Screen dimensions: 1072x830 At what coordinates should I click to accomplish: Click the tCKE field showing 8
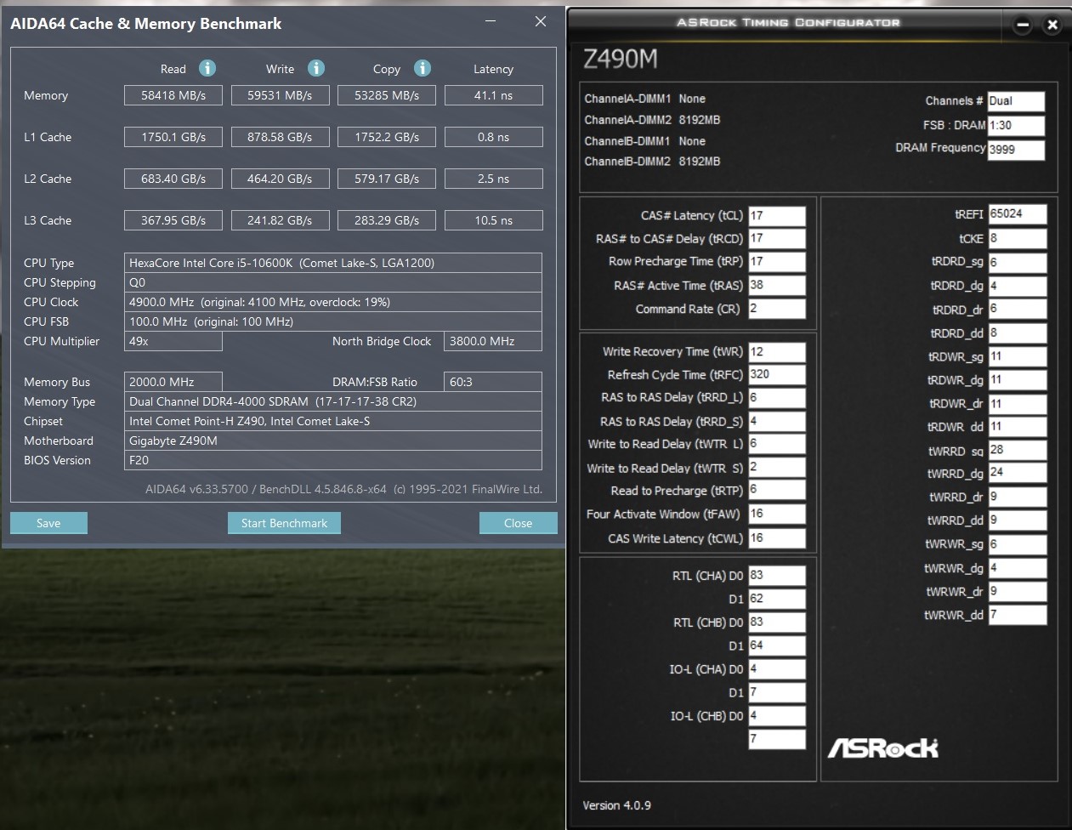coord(1017,239)
